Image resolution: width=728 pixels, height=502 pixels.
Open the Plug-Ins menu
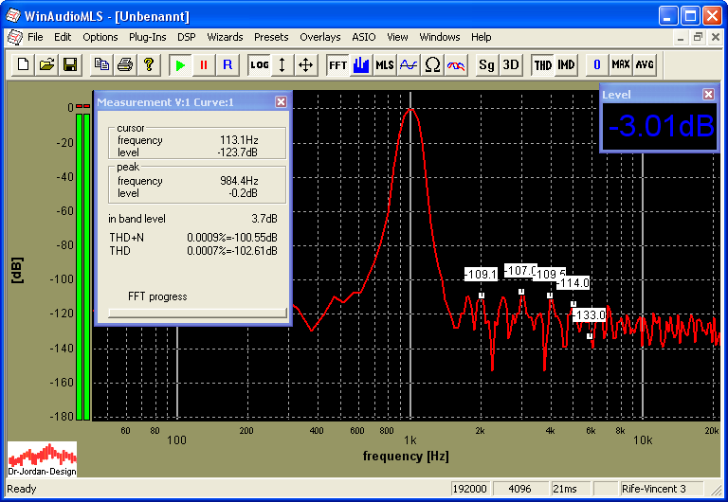[147, 37]
